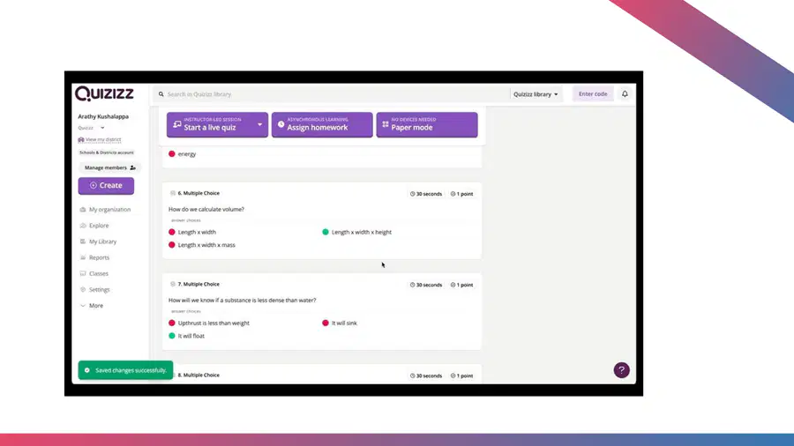Click the Explore icon
This screenshot has height=446, width=794.
coord(83,226)
